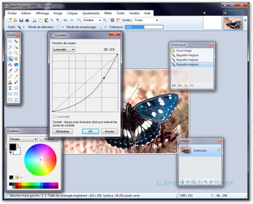Expand the Unités Pixels dropdown
The width and height of the screenshot is (253, 204).
[x=146, y=20]
